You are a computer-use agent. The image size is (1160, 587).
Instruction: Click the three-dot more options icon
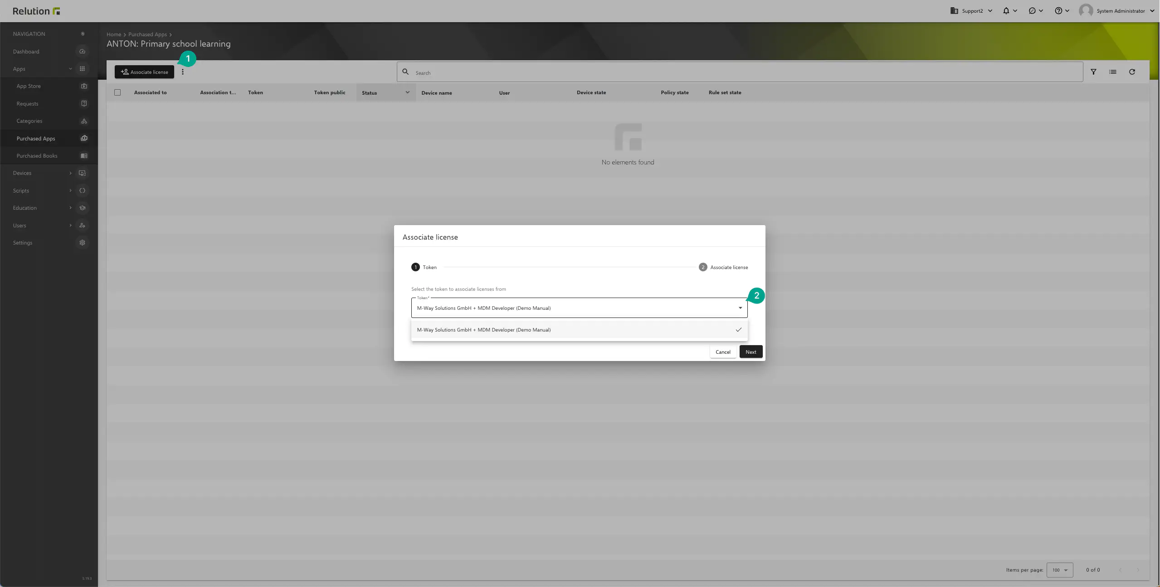[x=183, y=72]
